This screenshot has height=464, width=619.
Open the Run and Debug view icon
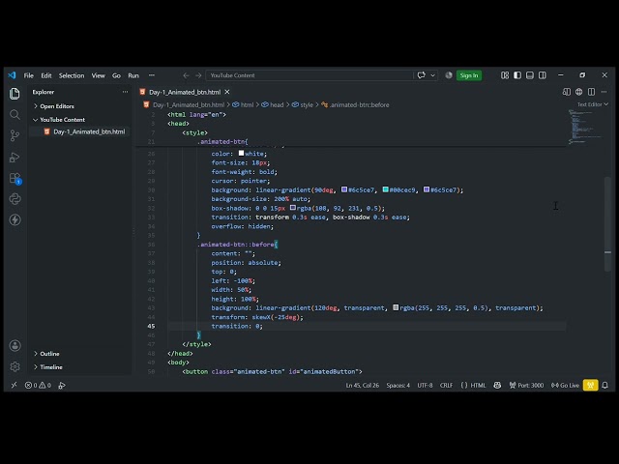pyautogui.click(x=15, y=157)
